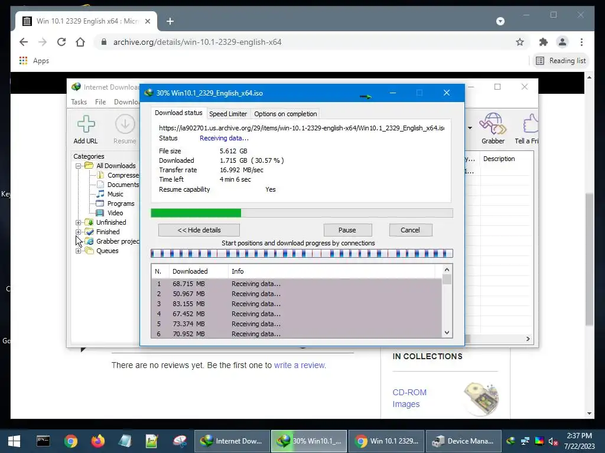The image size is (605, 453).
Task: Click the Downloaded column header
Action: 199,271
